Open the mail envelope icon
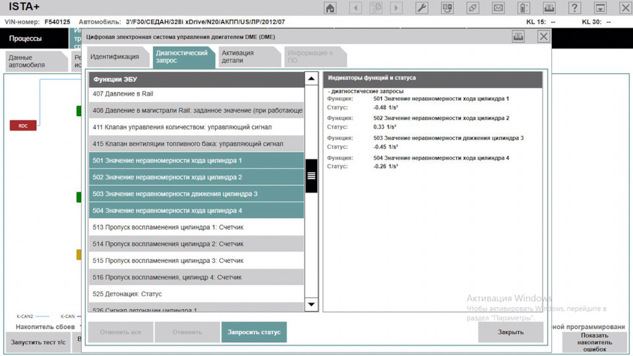This screenshot has width=633, height=356. pos(498,8)
